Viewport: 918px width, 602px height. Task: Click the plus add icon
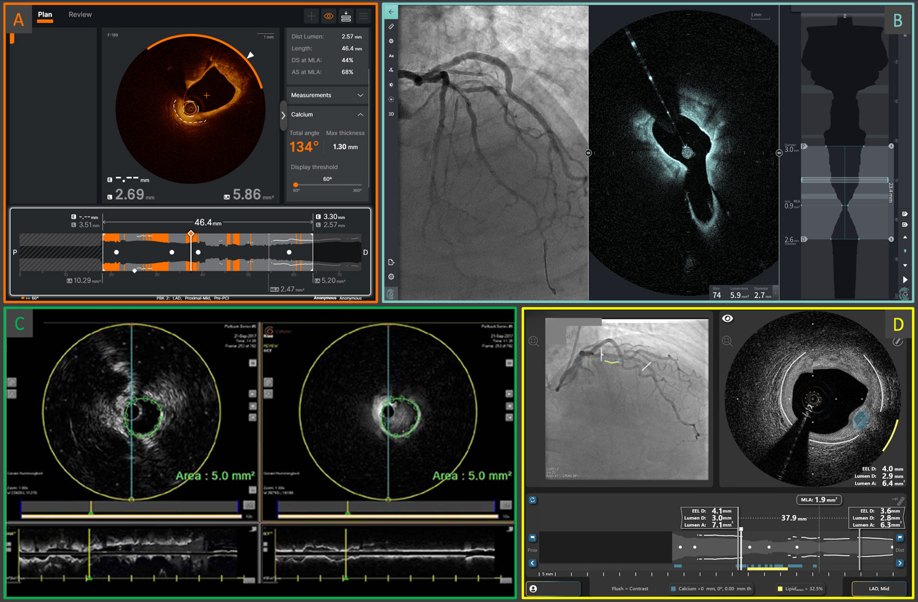312,17
